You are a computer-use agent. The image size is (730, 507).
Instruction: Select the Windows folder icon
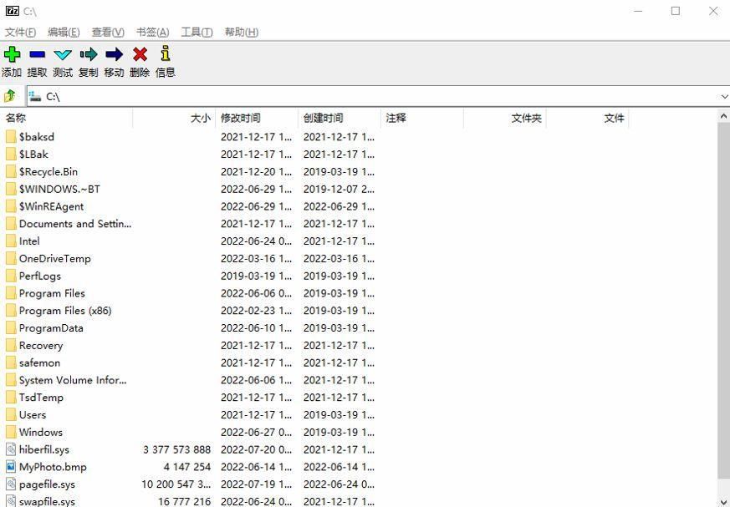coord(11,432)
